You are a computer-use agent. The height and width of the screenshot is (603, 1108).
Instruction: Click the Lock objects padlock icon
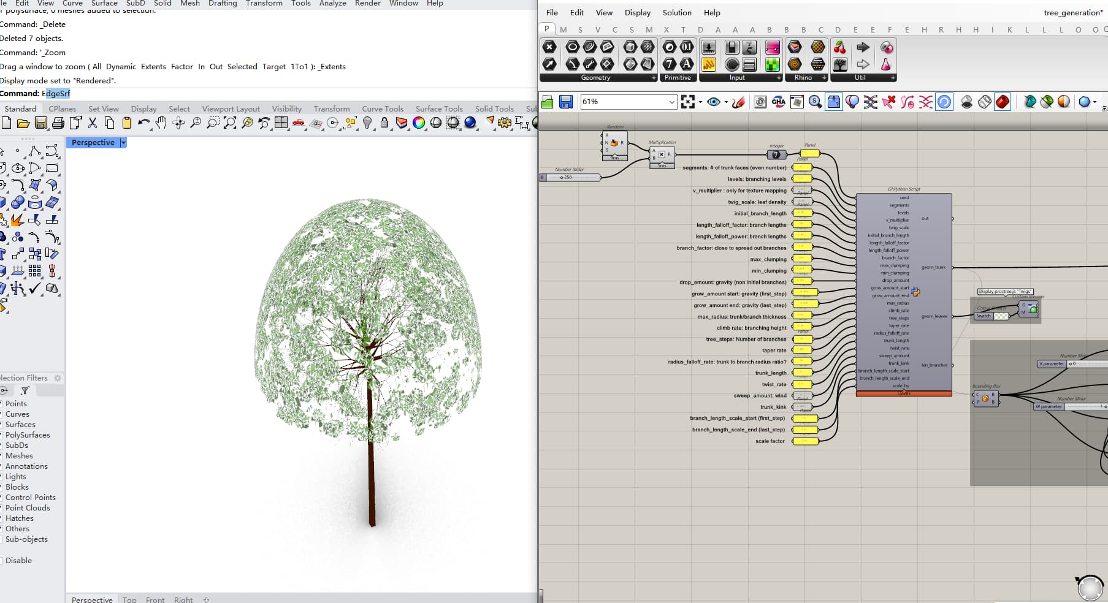[384, 123]
